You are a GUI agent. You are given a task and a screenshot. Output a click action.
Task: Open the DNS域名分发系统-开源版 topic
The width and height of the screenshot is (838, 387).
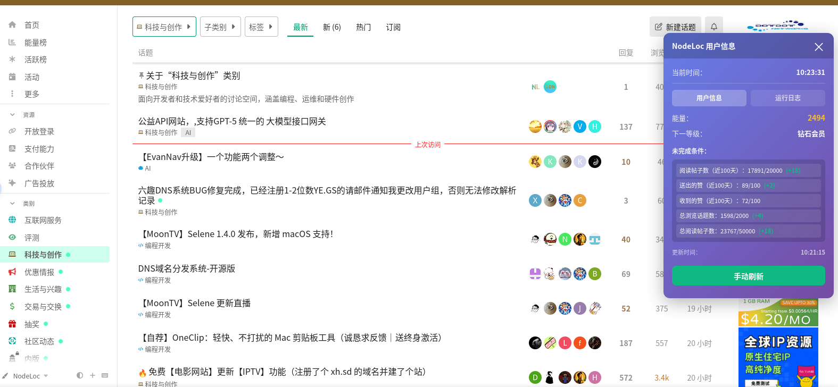(187, 268)
